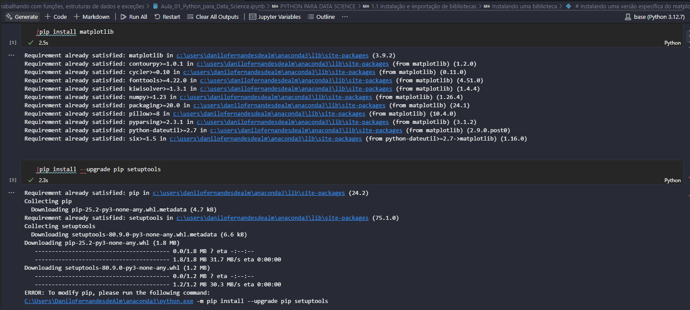Open site-packages link on numpy line

[x=276, y=97]
